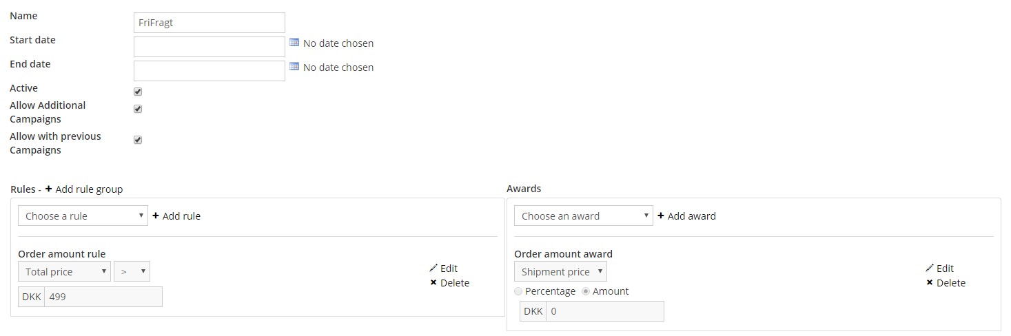1011x336 pixels.
Task: Open the Choose an award dropdown
Action: (x=583, y=216)
